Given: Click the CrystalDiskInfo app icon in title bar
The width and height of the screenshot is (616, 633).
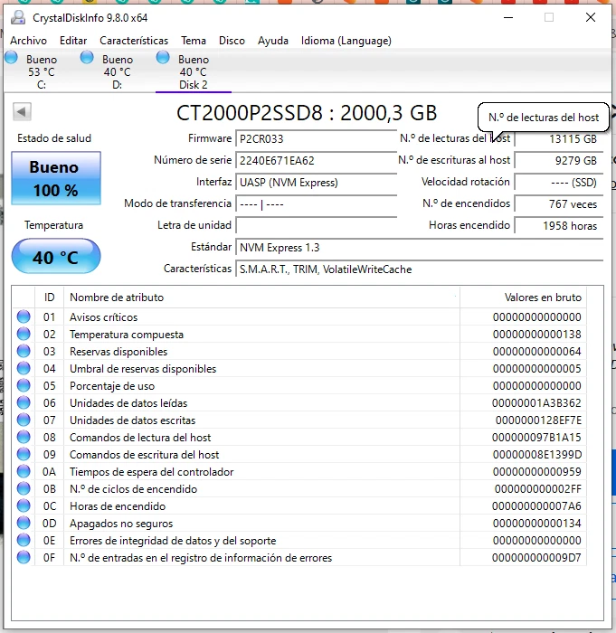Looking at the screenshot, I should coord(18,17).
